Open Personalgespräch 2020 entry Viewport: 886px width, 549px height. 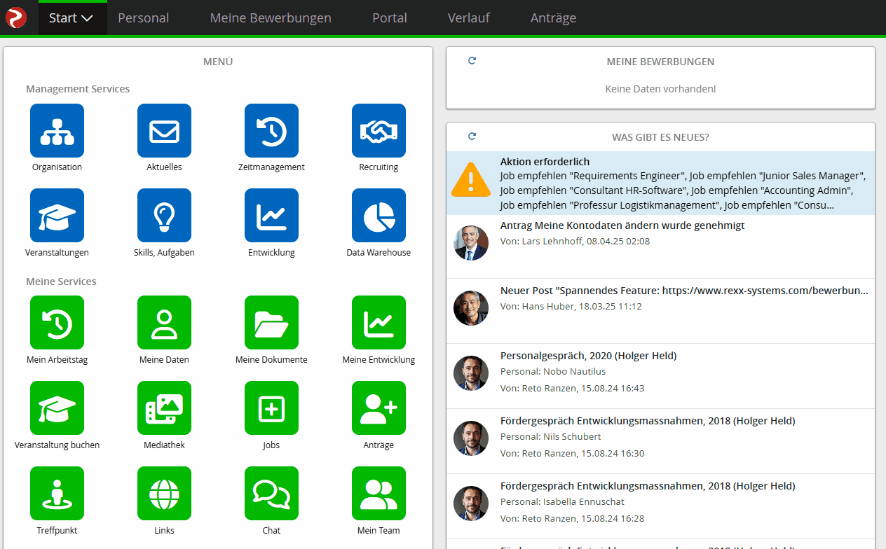point(660,376)
